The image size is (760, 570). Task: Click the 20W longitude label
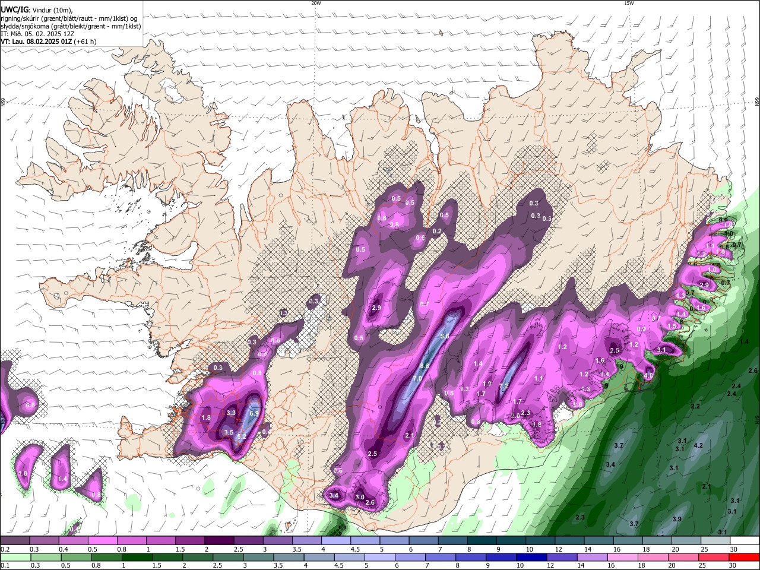(x=316, y=3)
